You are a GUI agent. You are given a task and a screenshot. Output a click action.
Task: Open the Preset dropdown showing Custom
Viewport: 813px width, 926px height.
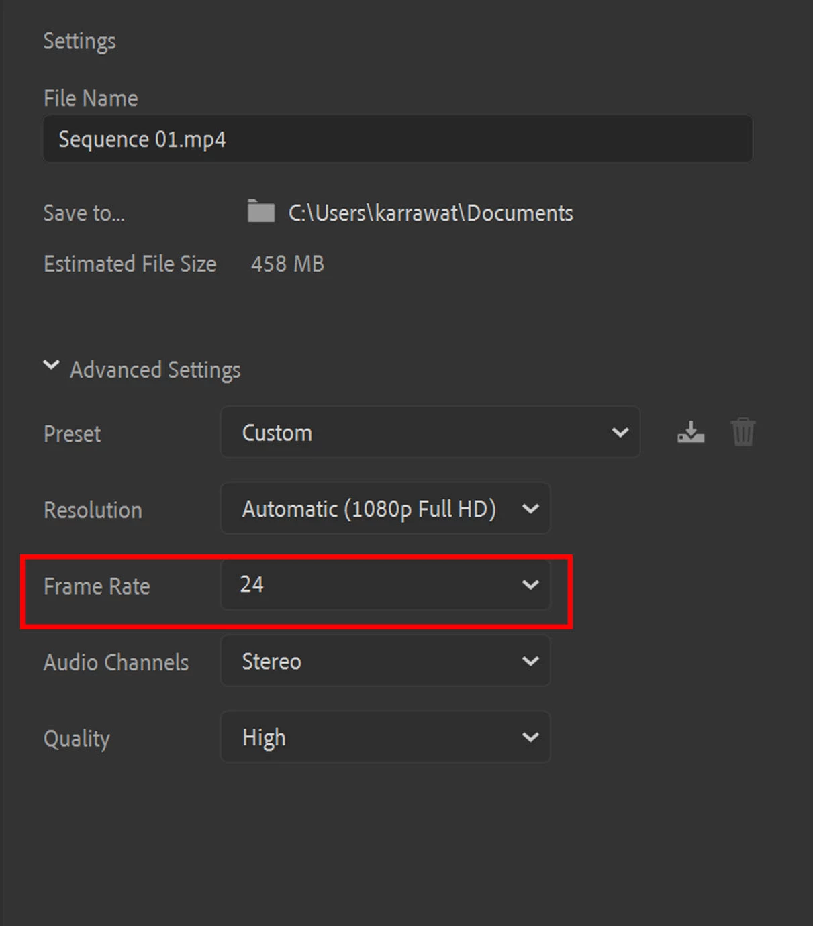430,433
